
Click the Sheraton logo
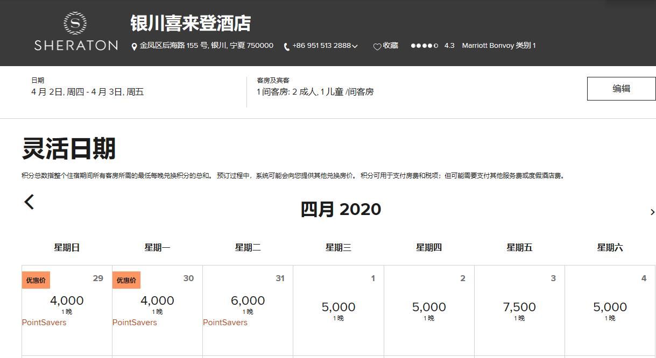click(x=76, y=32)
